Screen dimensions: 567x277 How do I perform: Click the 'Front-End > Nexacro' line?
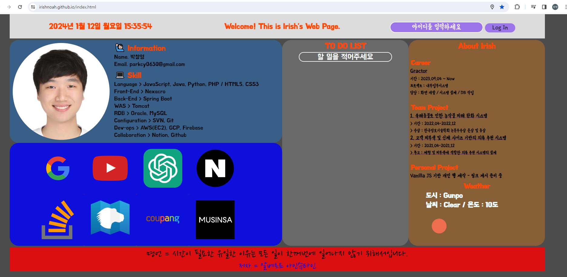click(140, 91)
